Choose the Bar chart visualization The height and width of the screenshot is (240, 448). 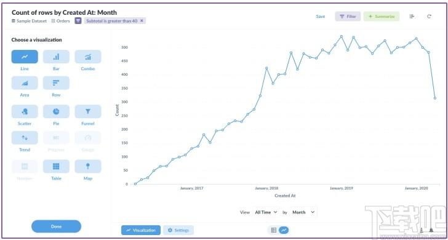point(56,57)
